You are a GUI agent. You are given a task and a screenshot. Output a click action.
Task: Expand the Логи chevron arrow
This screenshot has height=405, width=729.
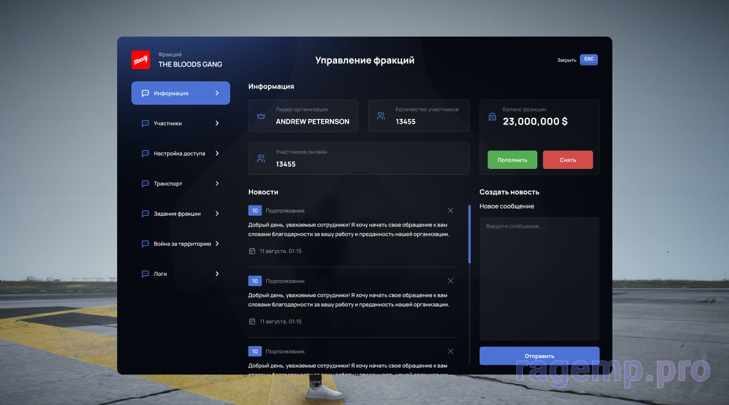point(217,273)
